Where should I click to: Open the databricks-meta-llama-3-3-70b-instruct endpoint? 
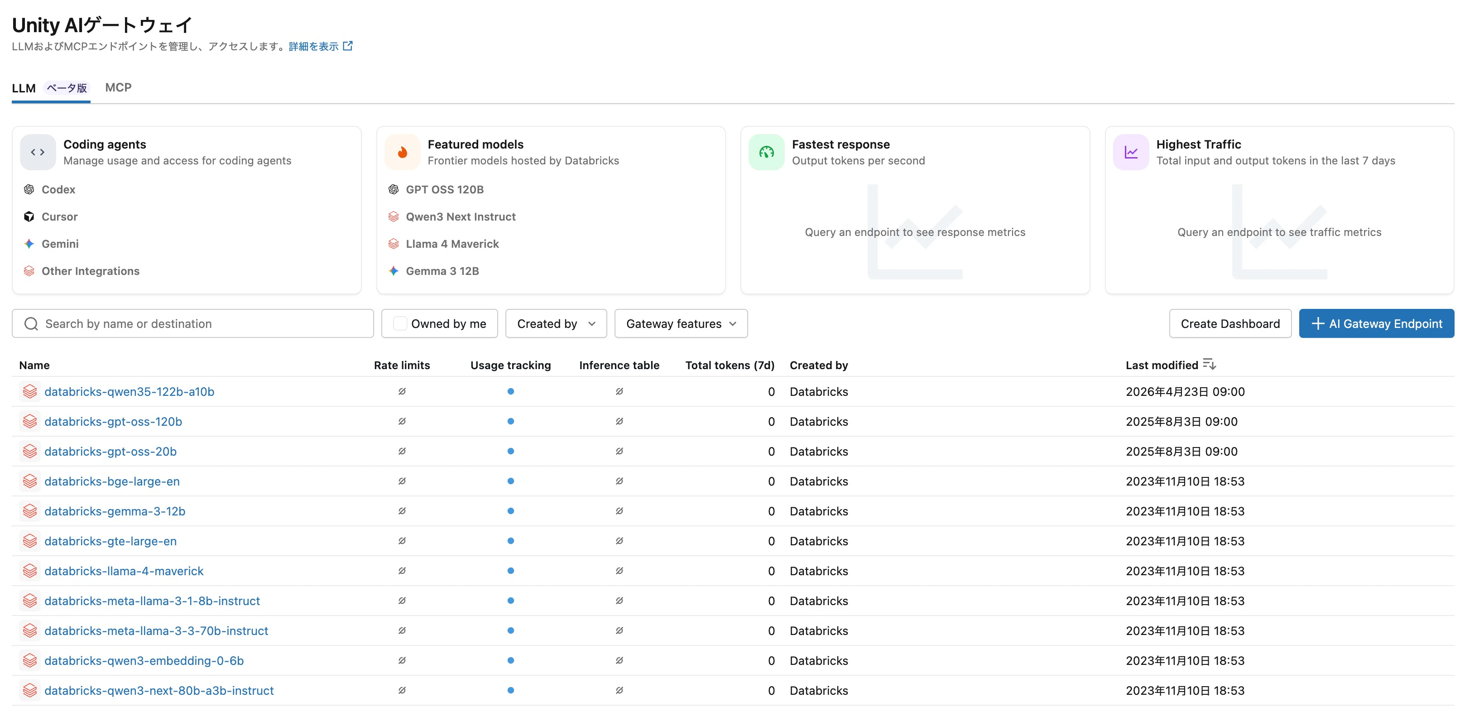(x=156, y=631)
